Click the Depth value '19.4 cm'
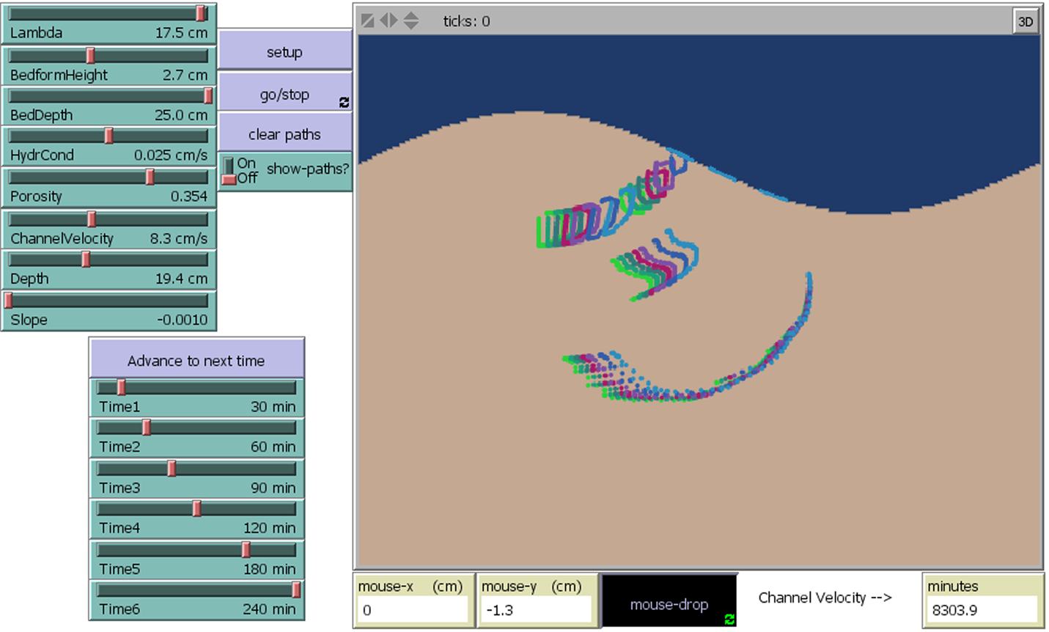 (x=181, y=279)
